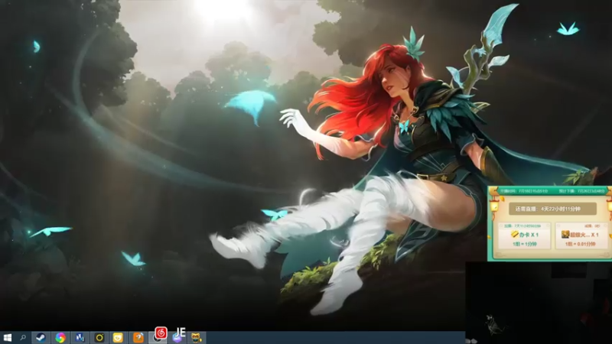The width and height of the screenshot is (612, 344).
Task: Open the rainbow-colored circle browser icon
Action: [x=60, y=338]
